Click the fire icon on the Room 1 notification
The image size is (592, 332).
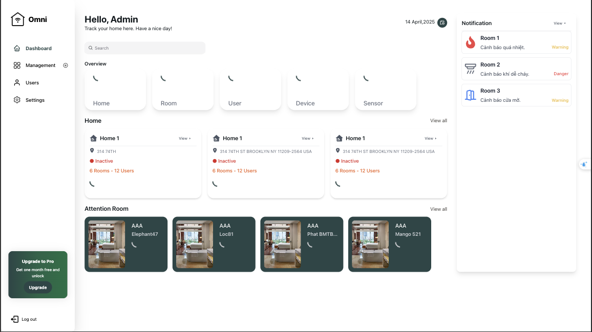point(471,42)
